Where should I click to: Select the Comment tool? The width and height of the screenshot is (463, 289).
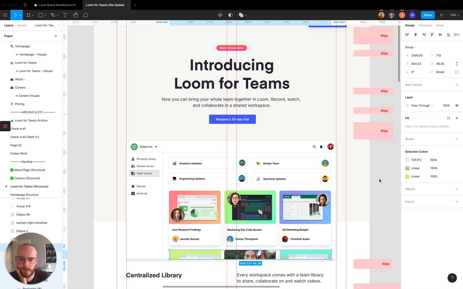pos(86,15)
